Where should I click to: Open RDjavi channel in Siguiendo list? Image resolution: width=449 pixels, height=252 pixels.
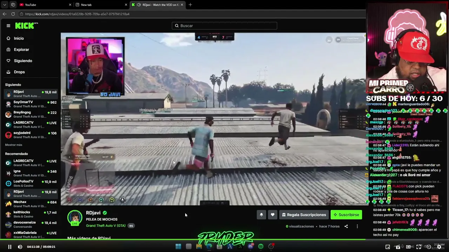[31, 94]
